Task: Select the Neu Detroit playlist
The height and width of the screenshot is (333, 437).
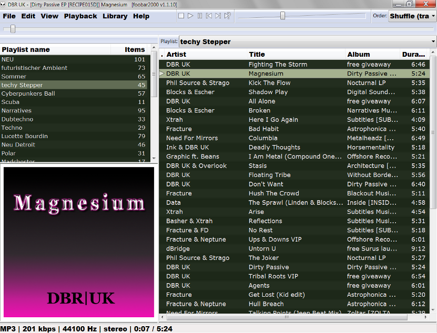Action: pyautogui.click(x=73, y=145)
